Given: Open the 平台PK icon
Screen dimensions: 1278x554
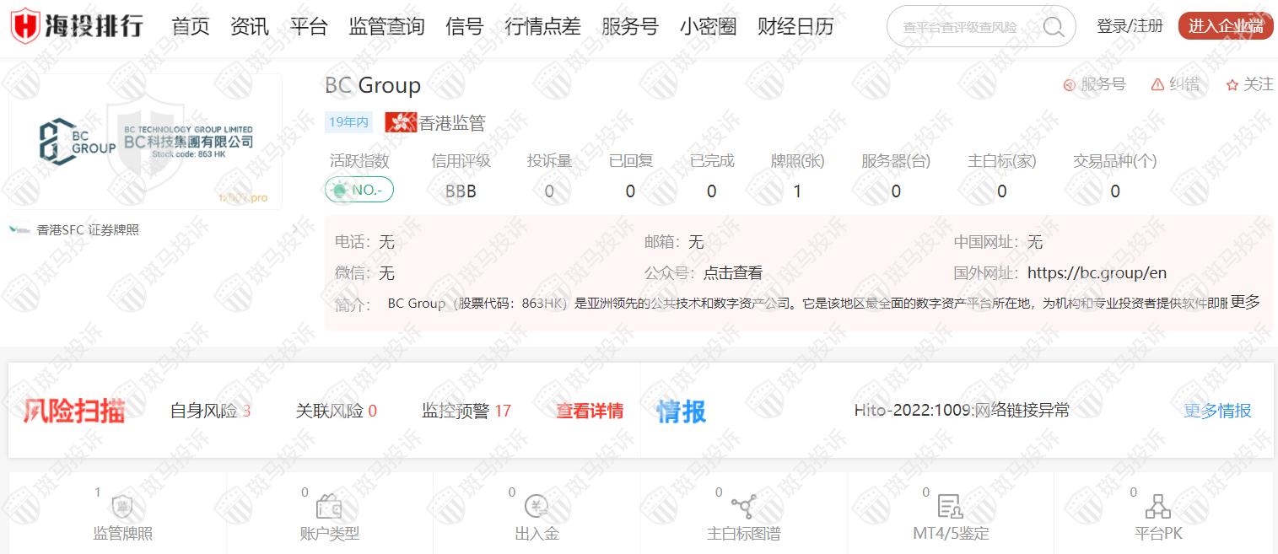Looking at the screenshot, I should tap(1157, 507).
